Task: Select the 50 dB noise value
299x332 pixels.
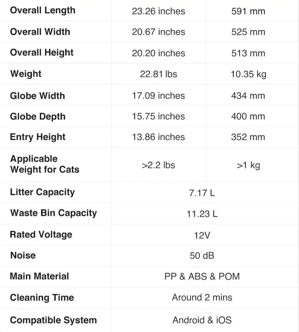Action: click(202, 256)
